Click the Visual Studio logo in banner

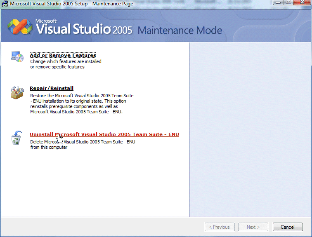(x=20, y=27)
